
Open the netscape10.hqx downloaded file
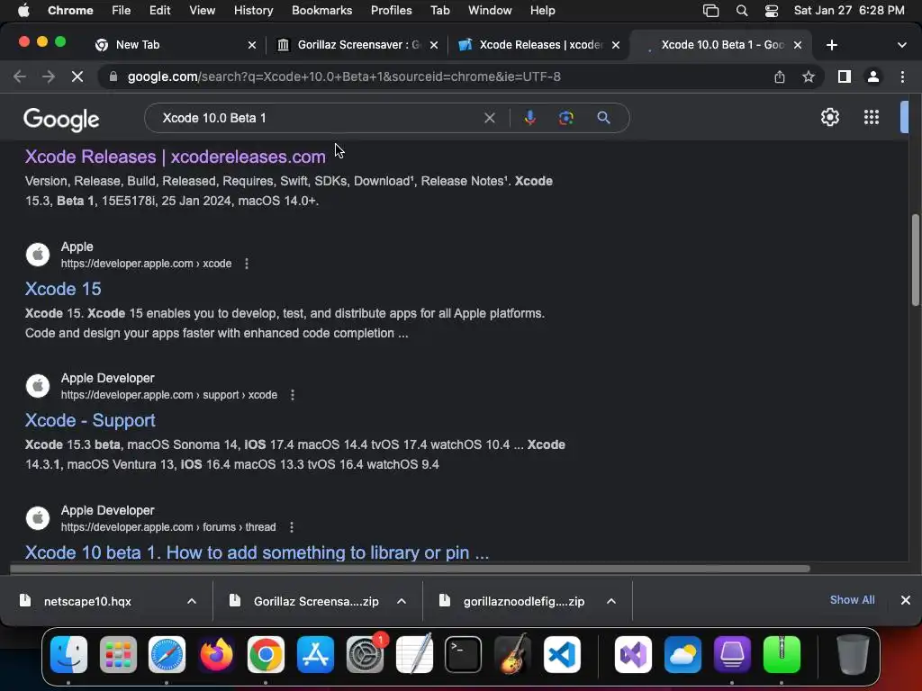pyautogui.click(x=87, y=601)
